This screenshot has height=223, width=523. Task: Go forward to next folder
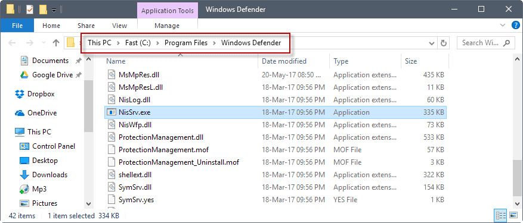click(x=30, y=43)
